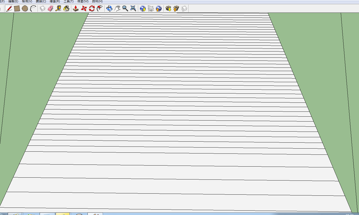Click the Share Model box icon
This screenshot has width=359, height=215.
tap(176, 9)
